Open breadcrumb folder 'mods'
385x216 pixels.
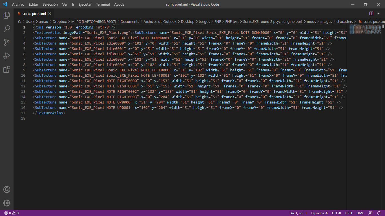click(x=311, y=21)
